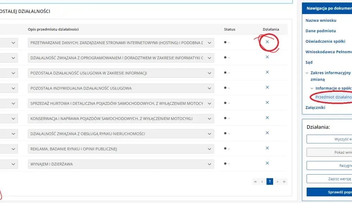Viewport: 352px width, 203px height.
Task: Navigate to Dane podmiotu section
Action: pyautogui.click(x=321, y=31)
